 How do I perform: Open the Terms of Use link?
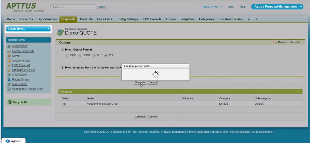220,132
